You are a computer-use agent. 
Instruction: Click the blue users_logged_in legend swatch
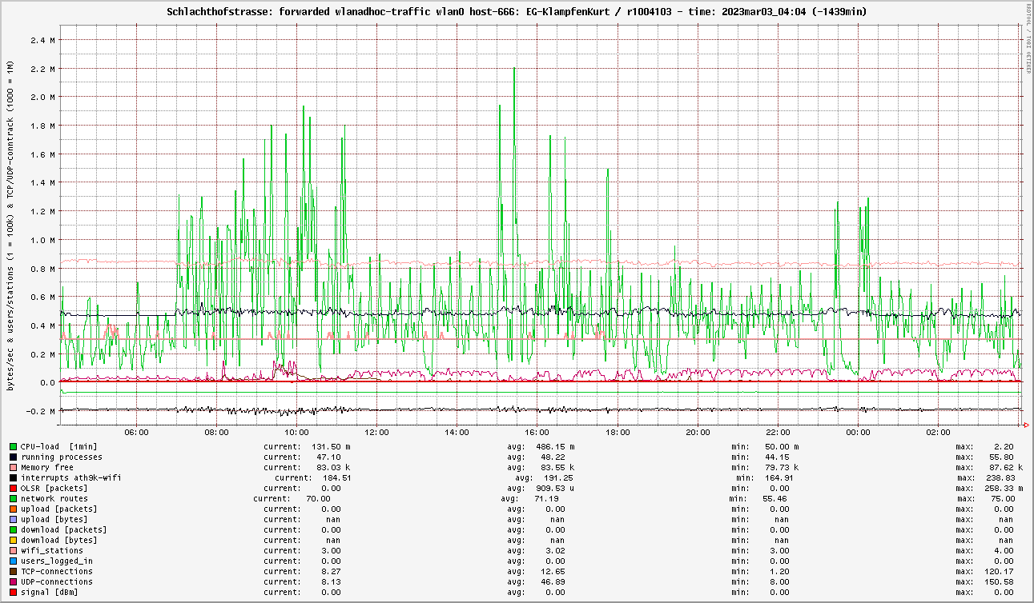[14, 561]
